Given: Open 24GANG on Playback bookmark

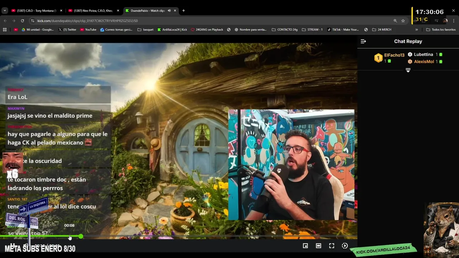Looking at the screenshot, I should point(207,30).
